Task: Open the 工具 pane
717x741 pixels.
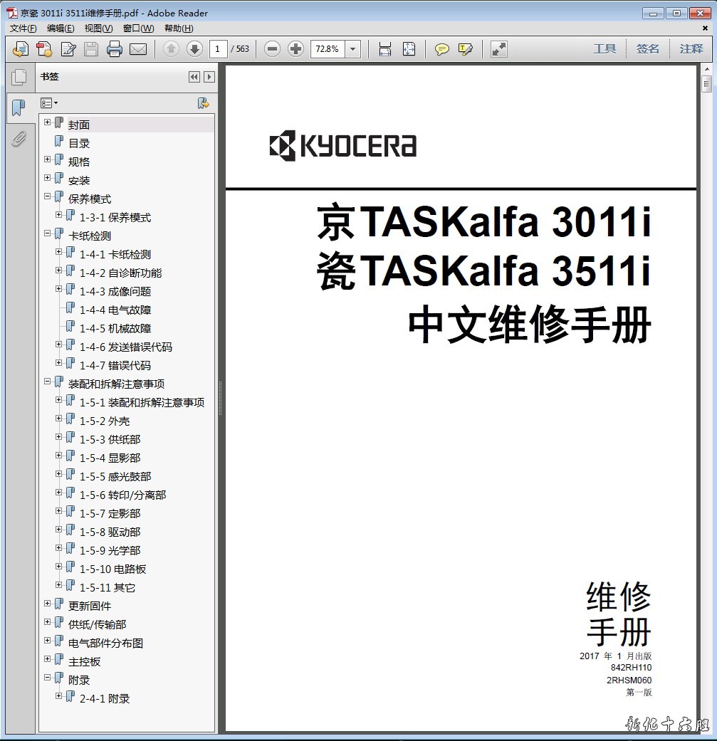Action: pos(605,49)
